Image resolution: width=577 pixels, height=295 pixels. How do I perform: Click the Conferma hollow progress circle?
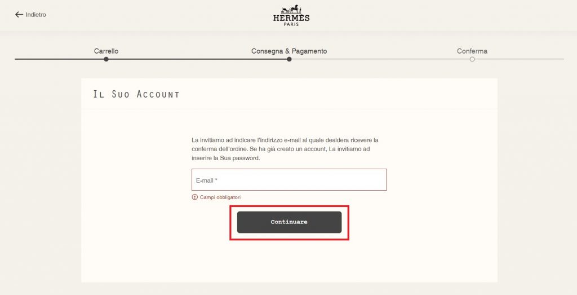[472, 59]
